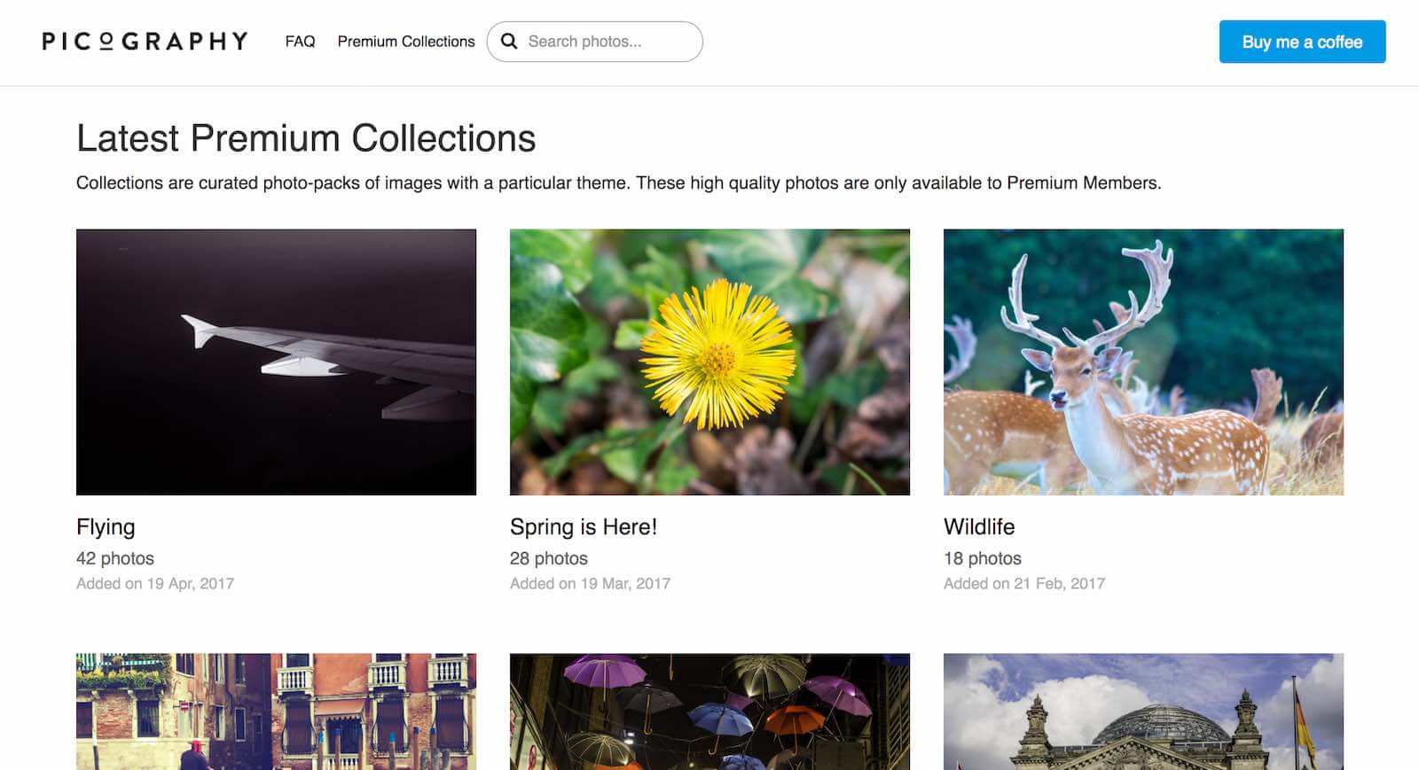Open the deer photo thumbnail
Screen dimensions: 1419x770
coord(1144,362)
